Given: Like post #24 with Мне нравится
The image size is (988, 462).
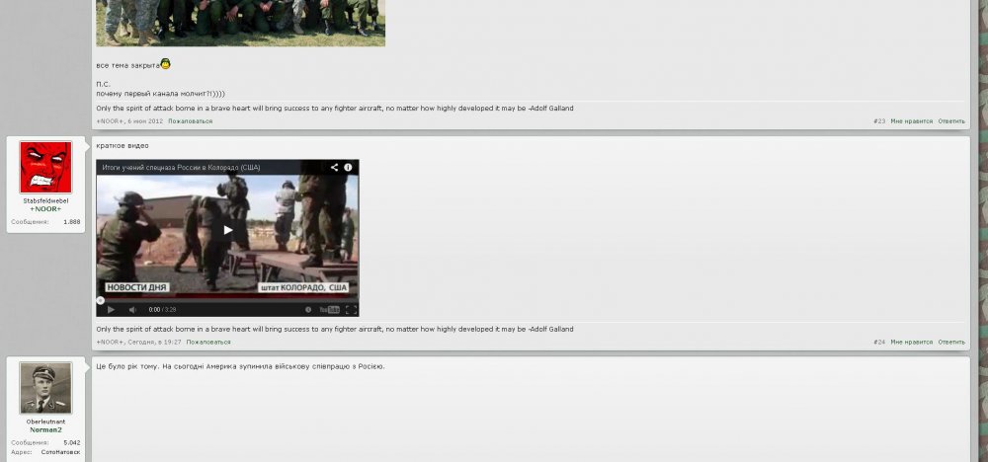Looking at the screenshot, I should click(x=912, y=343).
